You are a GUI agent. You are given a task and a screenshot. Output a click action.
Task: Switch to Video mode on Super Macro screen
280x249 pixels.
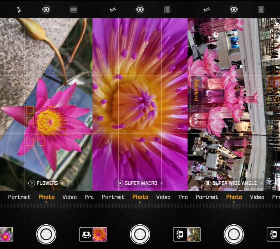point(163,197)
